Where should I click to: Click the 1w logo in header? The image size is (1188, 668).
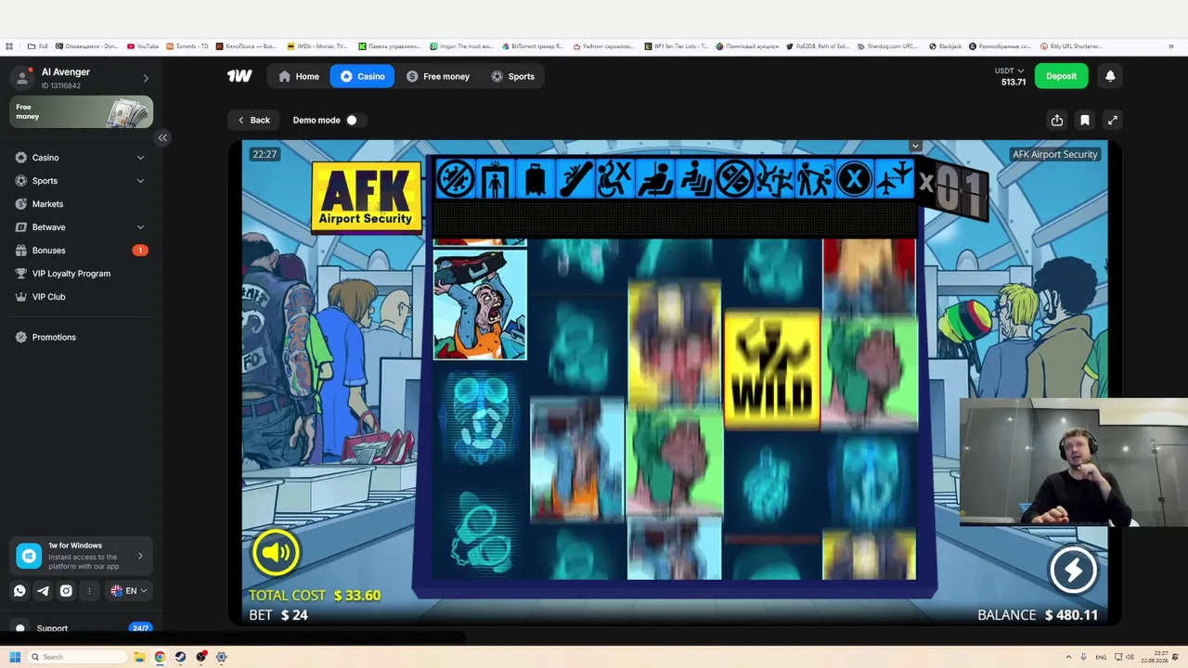tap(239, 76)
